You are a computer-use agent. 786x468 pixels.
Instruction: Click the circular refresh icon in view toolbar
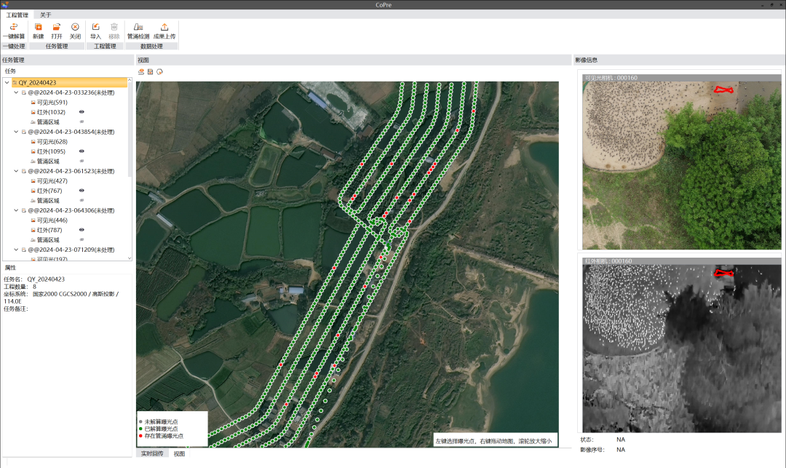pos(159,72)
